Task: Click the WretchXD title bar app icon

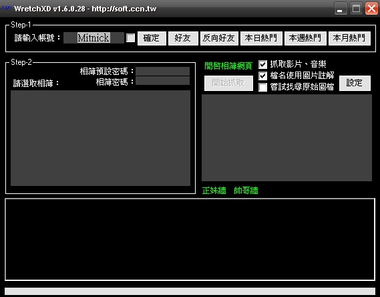Action: (6, 9)
